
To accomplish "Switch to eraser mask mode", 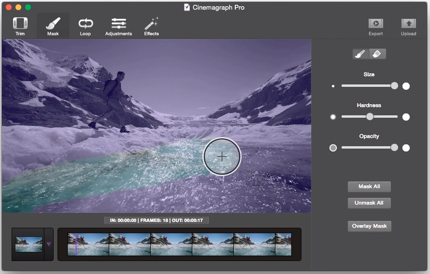I will pos(377,54).
